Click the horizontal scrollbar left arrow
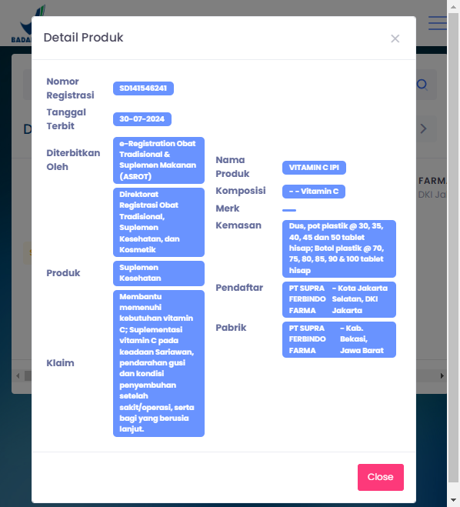The height and width of the screenshot is (507, 460). 18,375
